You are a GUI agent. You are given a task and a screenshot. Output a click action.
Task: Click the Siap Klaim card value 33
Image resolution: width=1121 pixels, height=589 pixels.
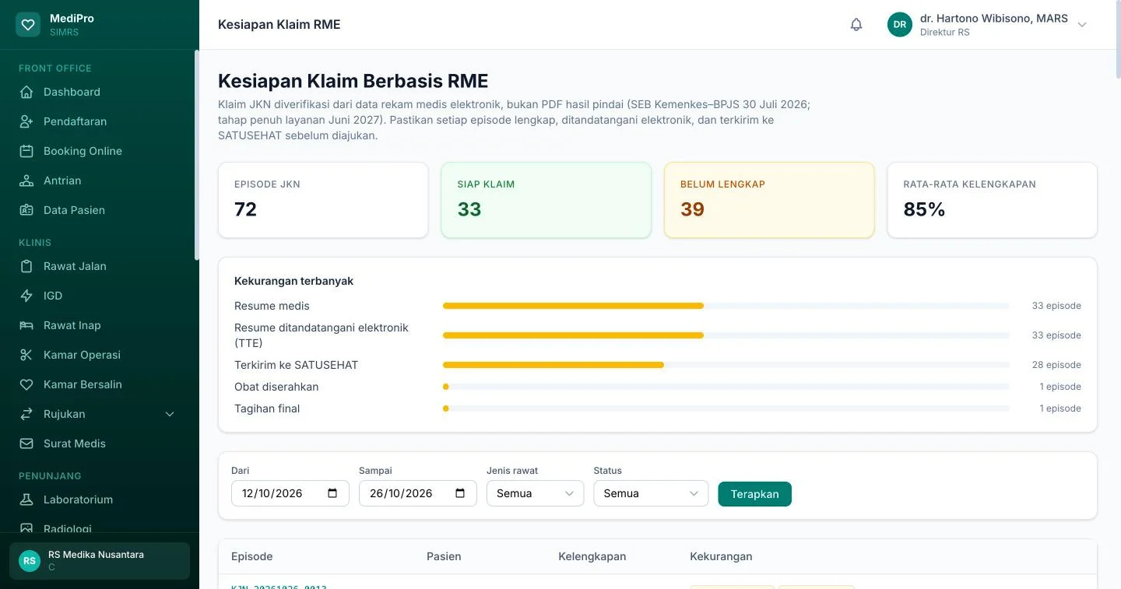469,209
